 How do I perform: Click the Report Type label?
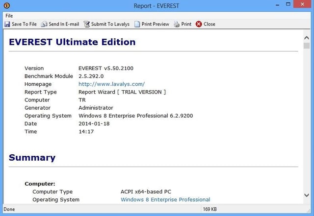[x=41, y=92]
